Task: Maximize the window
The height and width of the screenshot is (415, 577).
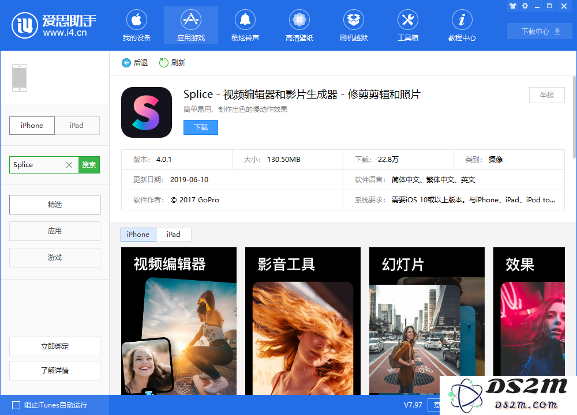Action: click(549, 6)
